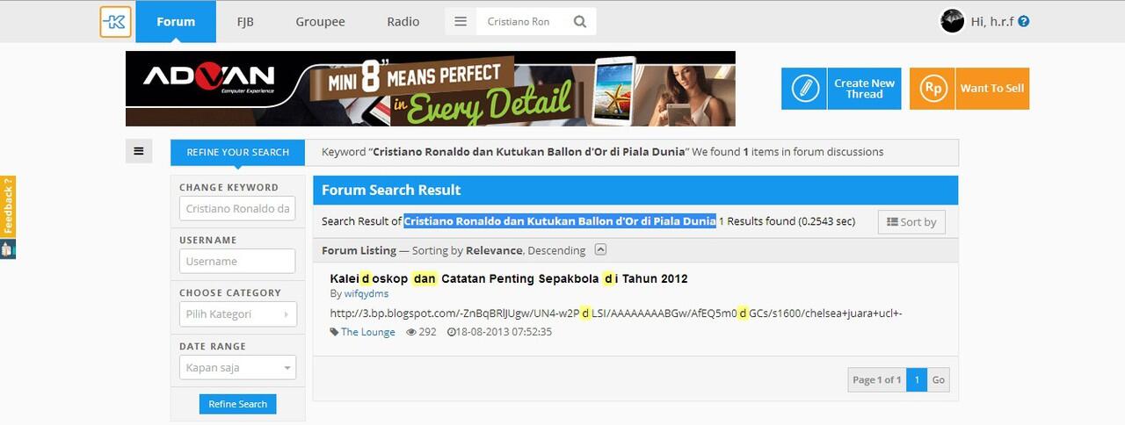
Task: Go to the Radio tab
Action: tap(403, 21)
